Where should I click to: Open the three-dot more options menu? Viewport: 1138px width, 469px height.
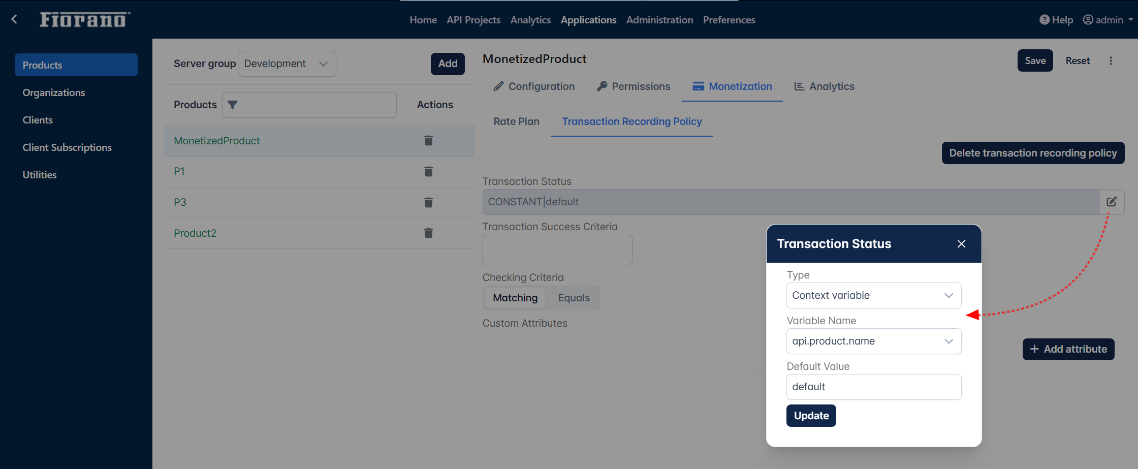(1111, 61)
